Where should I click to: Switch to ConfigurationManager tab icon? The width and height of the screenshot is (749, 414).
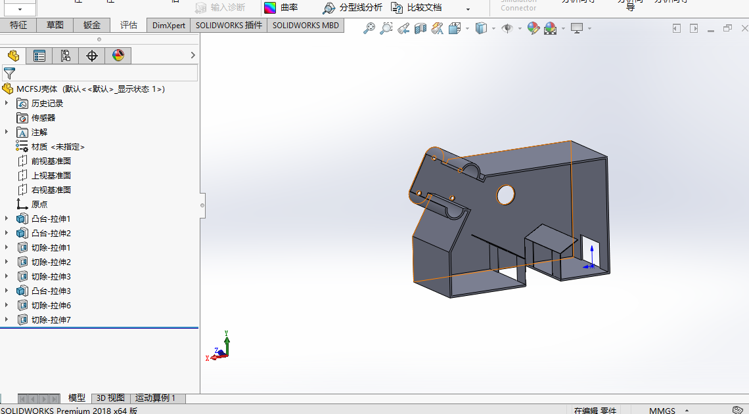[x=66, y=56]
